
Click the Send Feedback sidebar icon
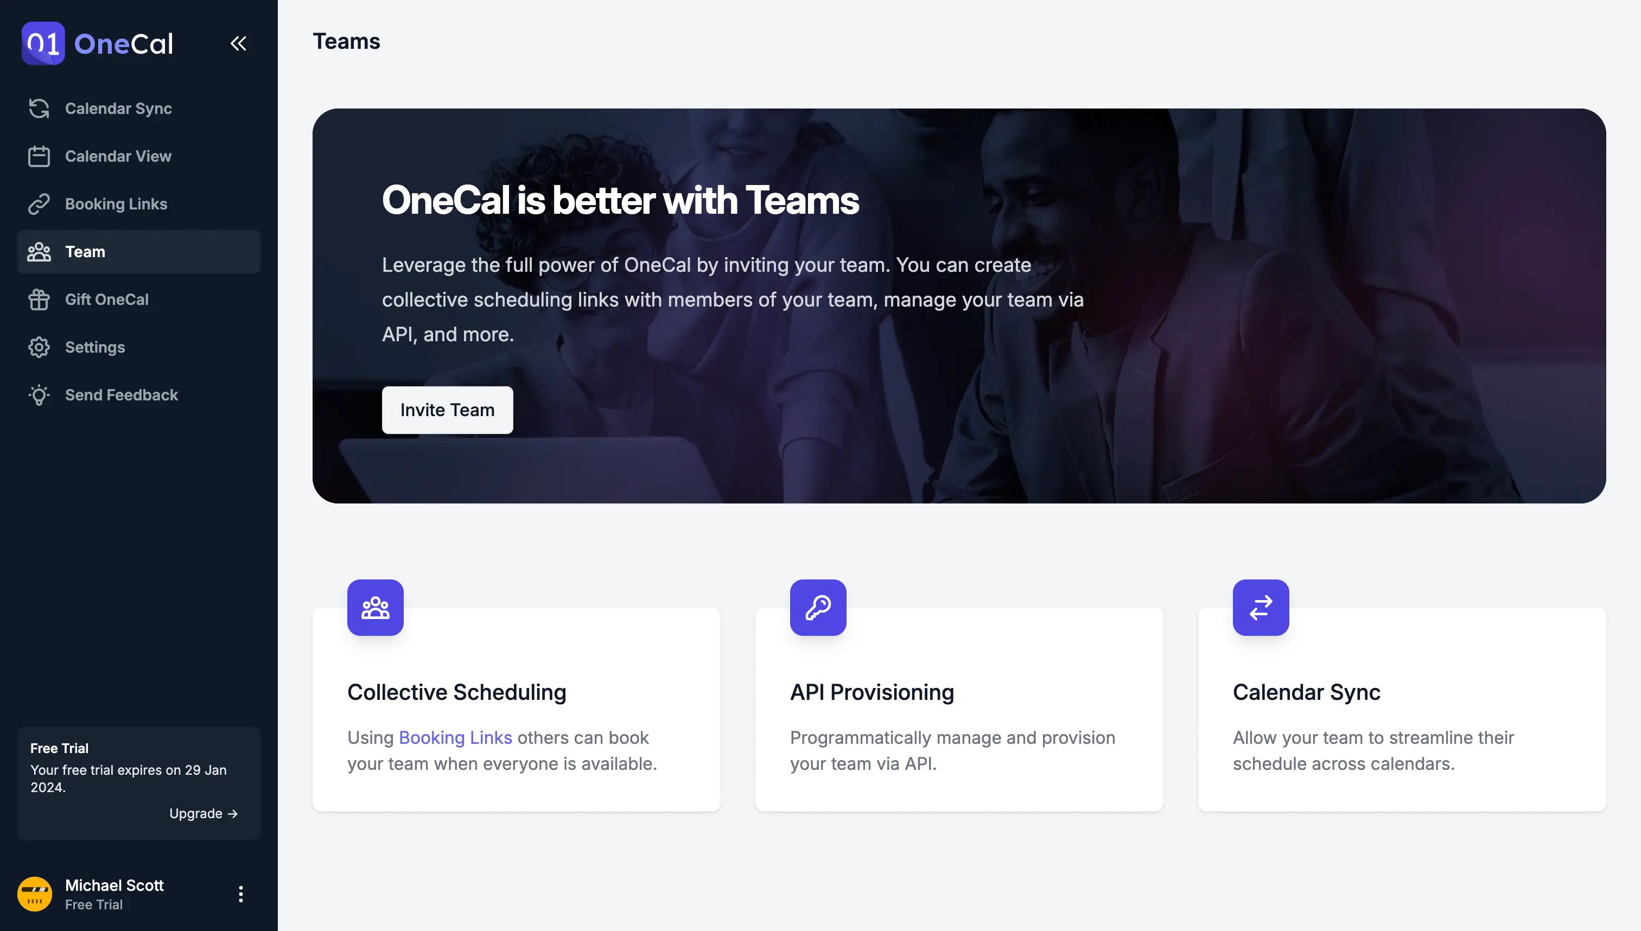click(39, 396)
